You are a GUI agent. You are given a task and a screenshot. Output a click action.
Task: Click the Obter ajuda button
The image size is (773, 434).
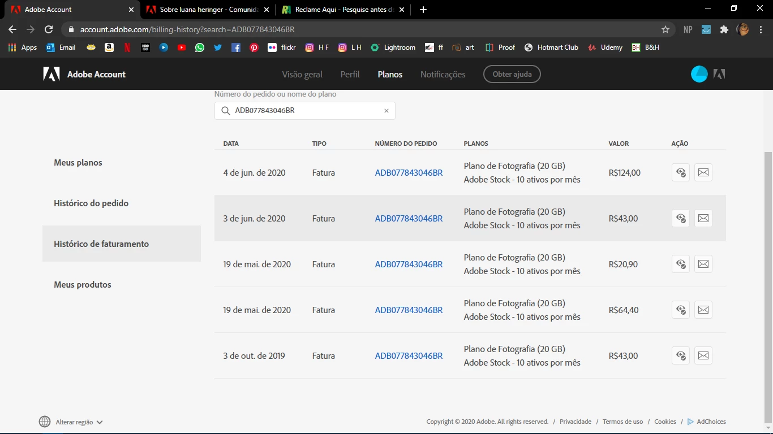pos(512,74)
